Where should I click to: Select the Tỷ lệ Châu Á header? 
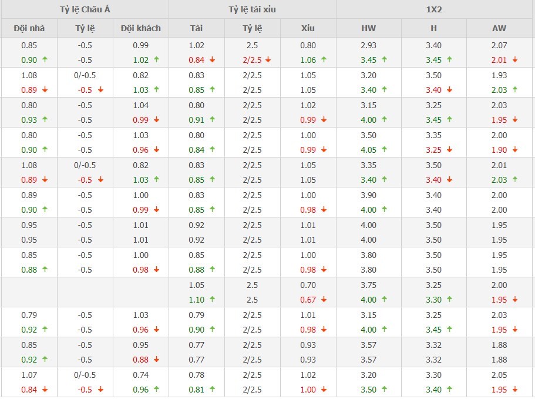pyautogui.click(x=85, y=10)
